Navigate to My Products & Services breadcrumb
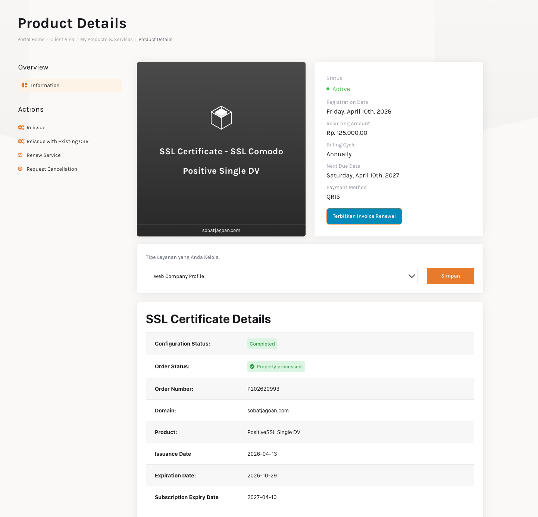Screen dimensions: 538x517 pyautogui.click(x=106, y=40)
